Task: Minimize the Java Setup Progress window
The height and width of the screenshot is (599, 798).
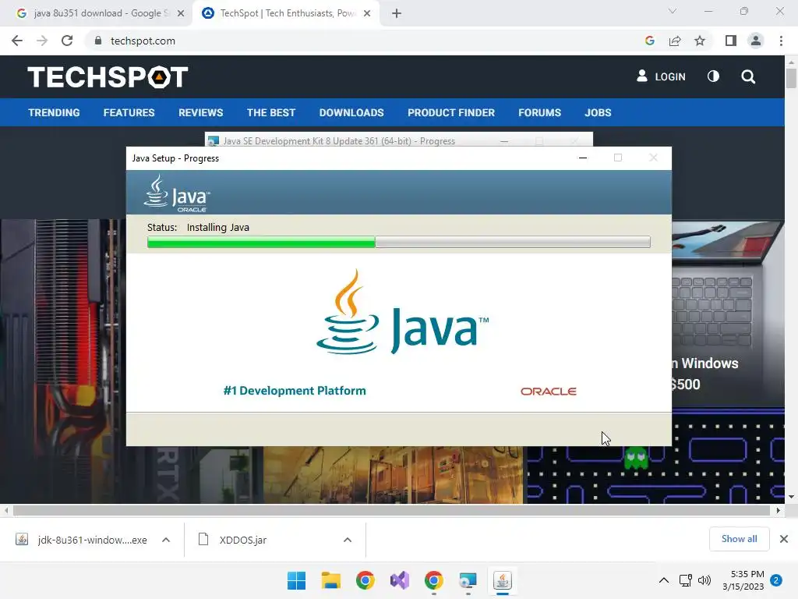Action: click(583, 158)
